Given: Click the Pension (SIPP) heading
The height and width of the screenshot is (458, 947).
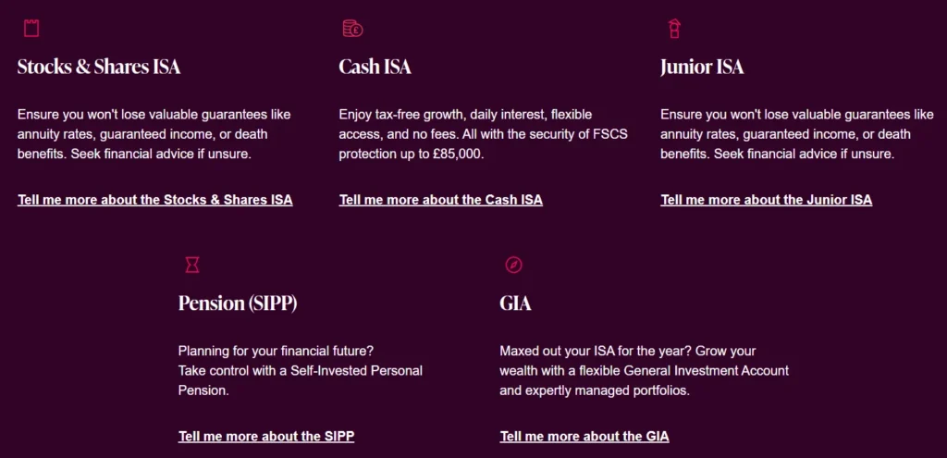Looking at the screenshot, I should [238, 303].
